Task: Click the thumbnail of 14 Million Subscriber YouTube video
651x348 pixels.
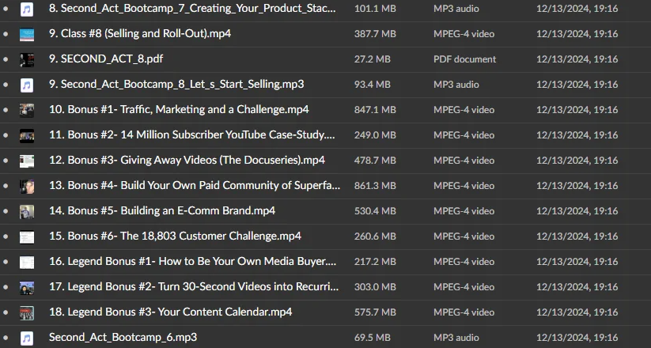Action: [27, 135]
